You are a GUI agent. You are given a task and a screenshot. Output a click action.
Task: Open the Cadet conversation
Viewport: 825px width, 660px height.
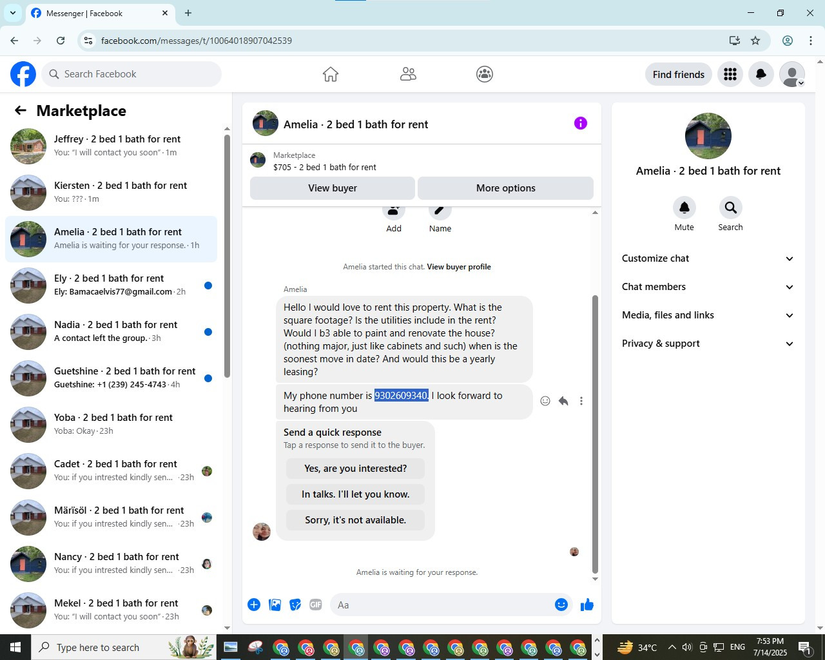[111, 471]
